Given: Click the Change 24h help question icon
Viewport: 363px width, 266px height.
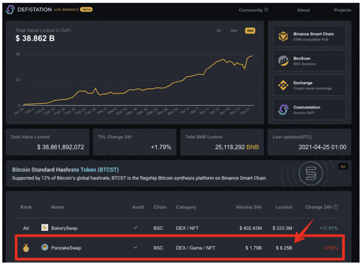Looking at the screenshot, I should (336, 207).
